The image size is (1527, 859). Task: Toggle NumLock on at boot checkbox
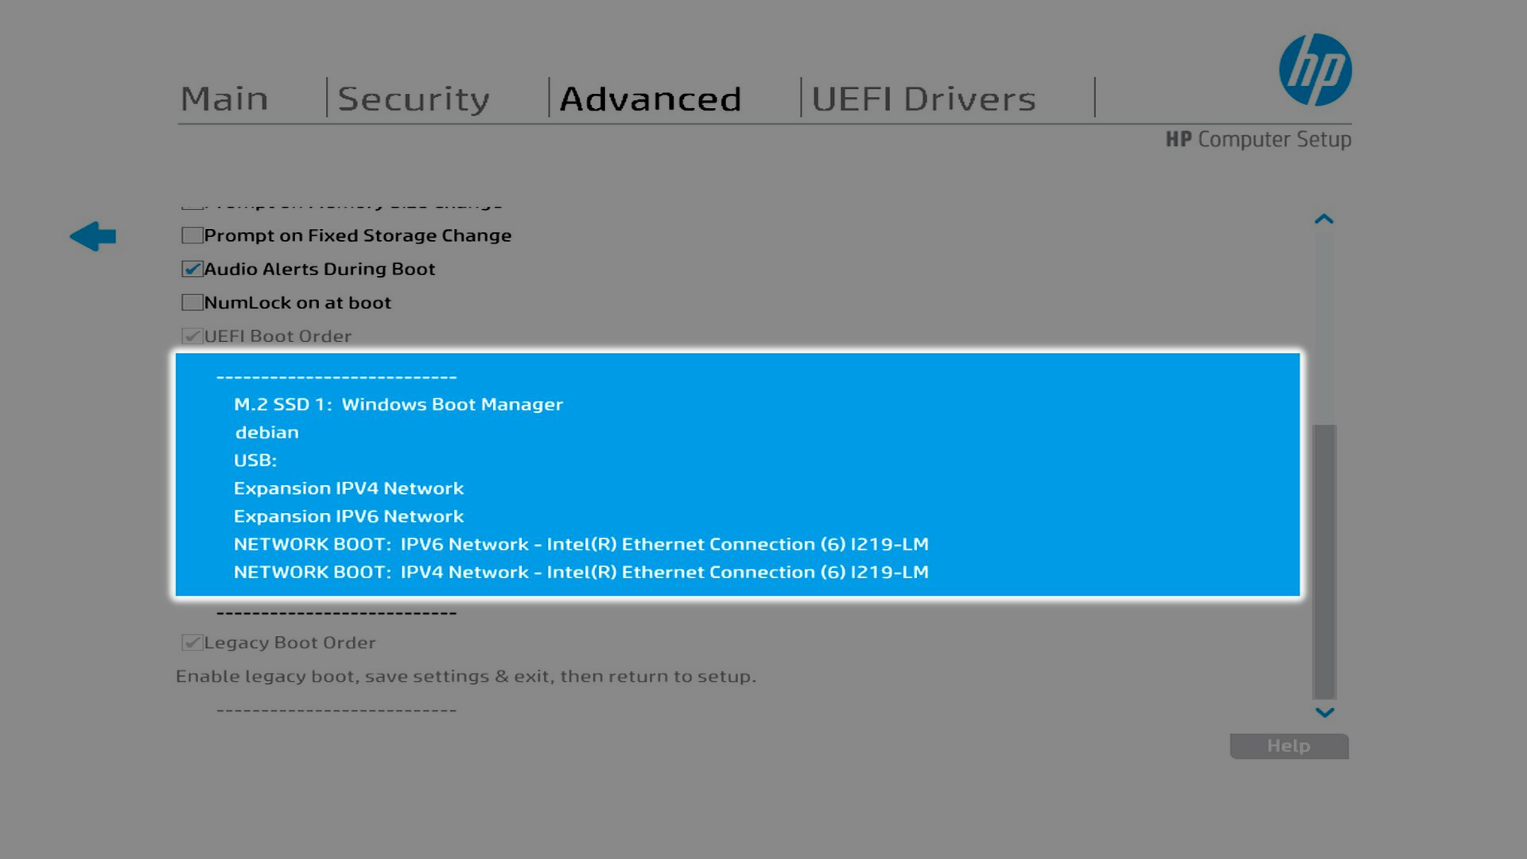192,302
